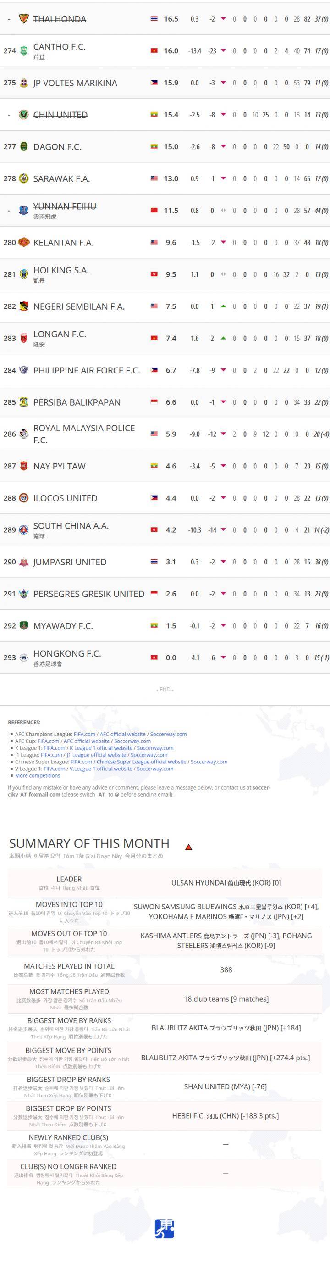Screen dimensions: 330x1270
Task: Click the Negeri Sembilan F.A. crest
Action: (24, 306)
